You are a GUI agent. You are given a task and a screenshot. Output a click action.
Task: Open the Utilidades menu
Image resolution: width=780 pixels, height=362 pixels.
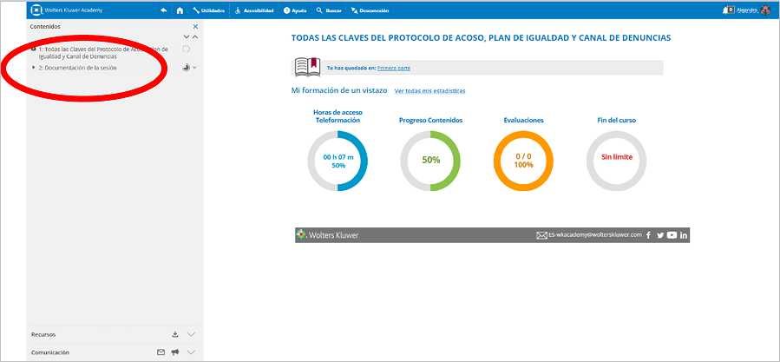[x=208, y=10]
